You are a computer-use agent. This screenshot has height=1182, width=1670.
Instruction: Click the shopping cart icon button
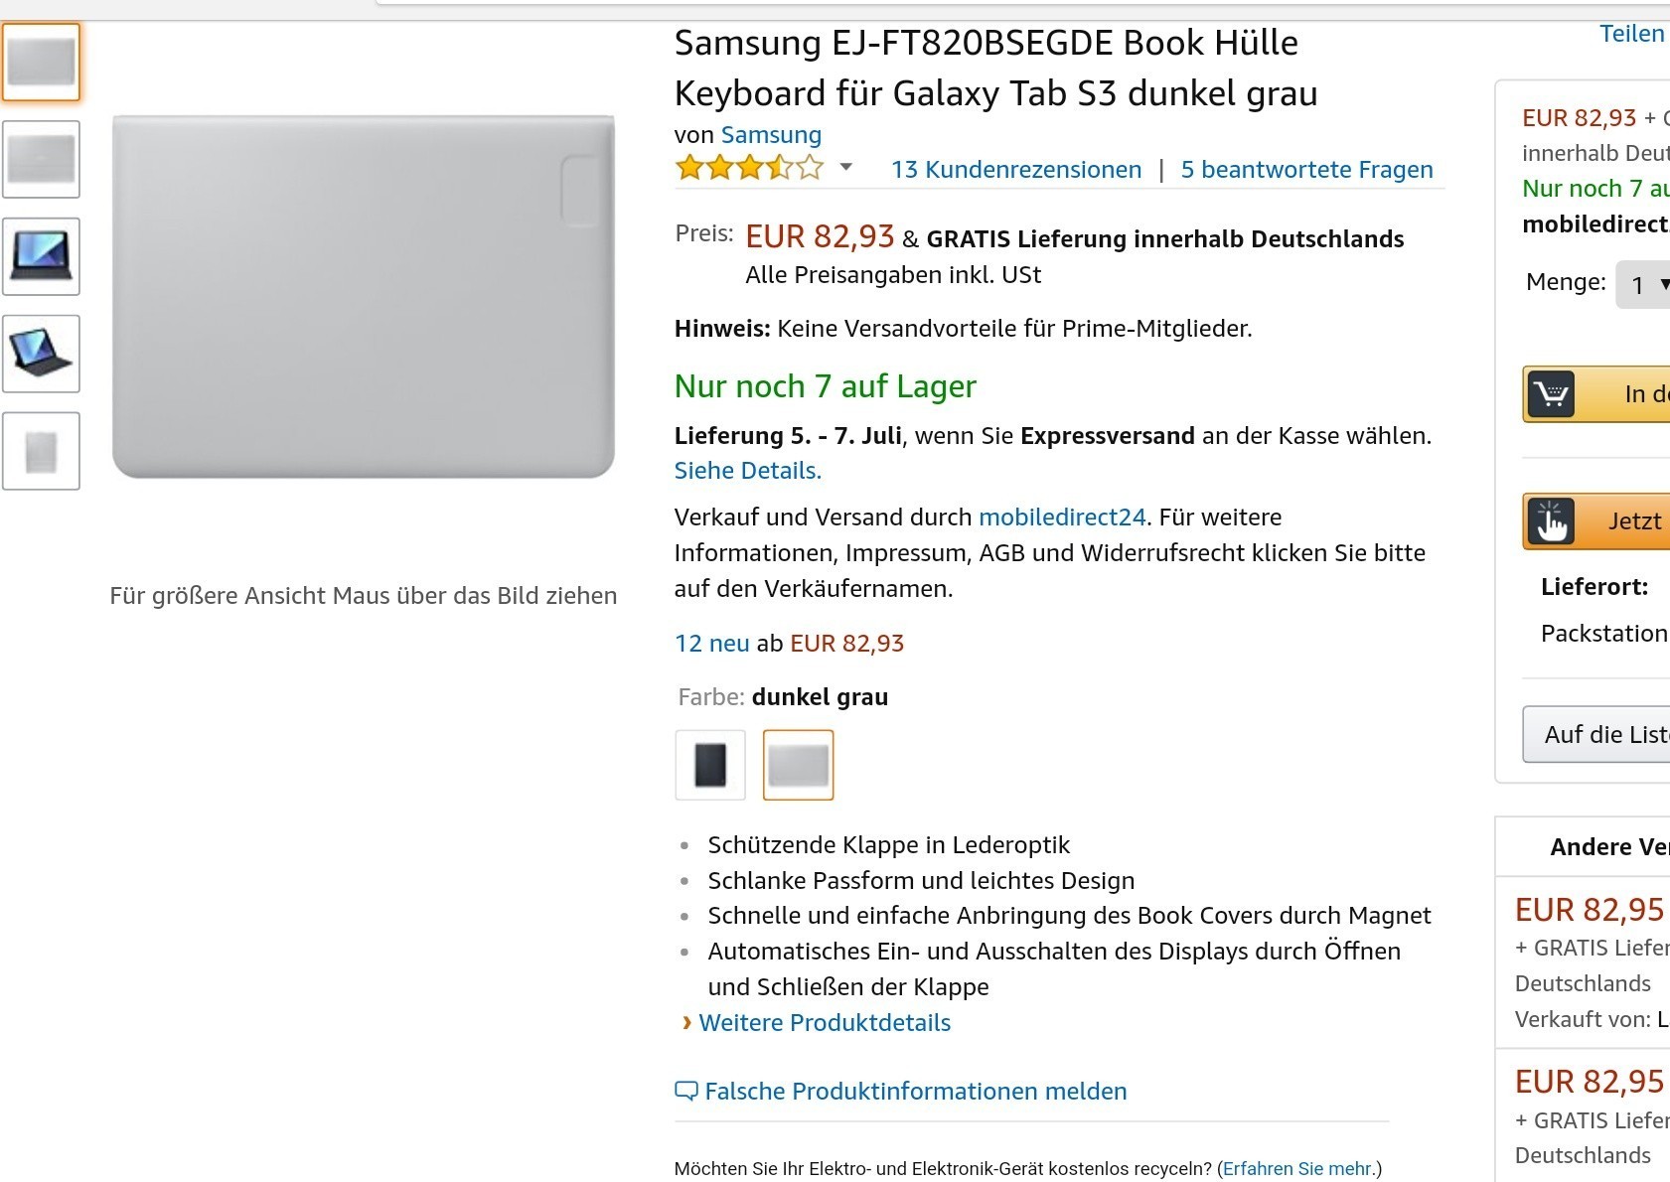pos(1551,394)
